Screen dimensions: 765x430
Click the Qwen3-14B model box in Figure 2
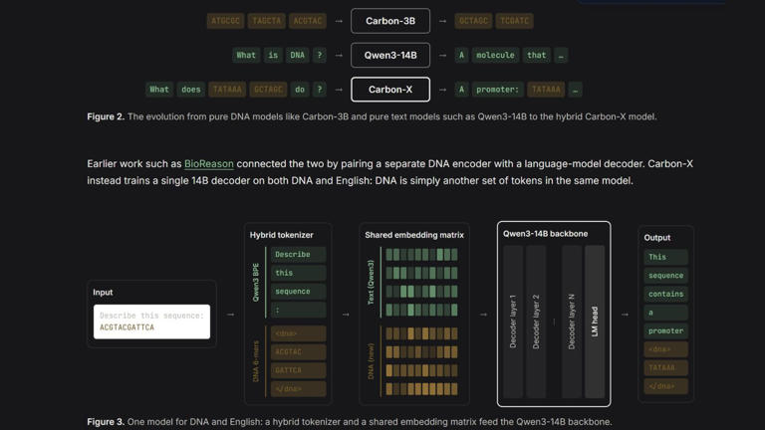pos(390,55)
